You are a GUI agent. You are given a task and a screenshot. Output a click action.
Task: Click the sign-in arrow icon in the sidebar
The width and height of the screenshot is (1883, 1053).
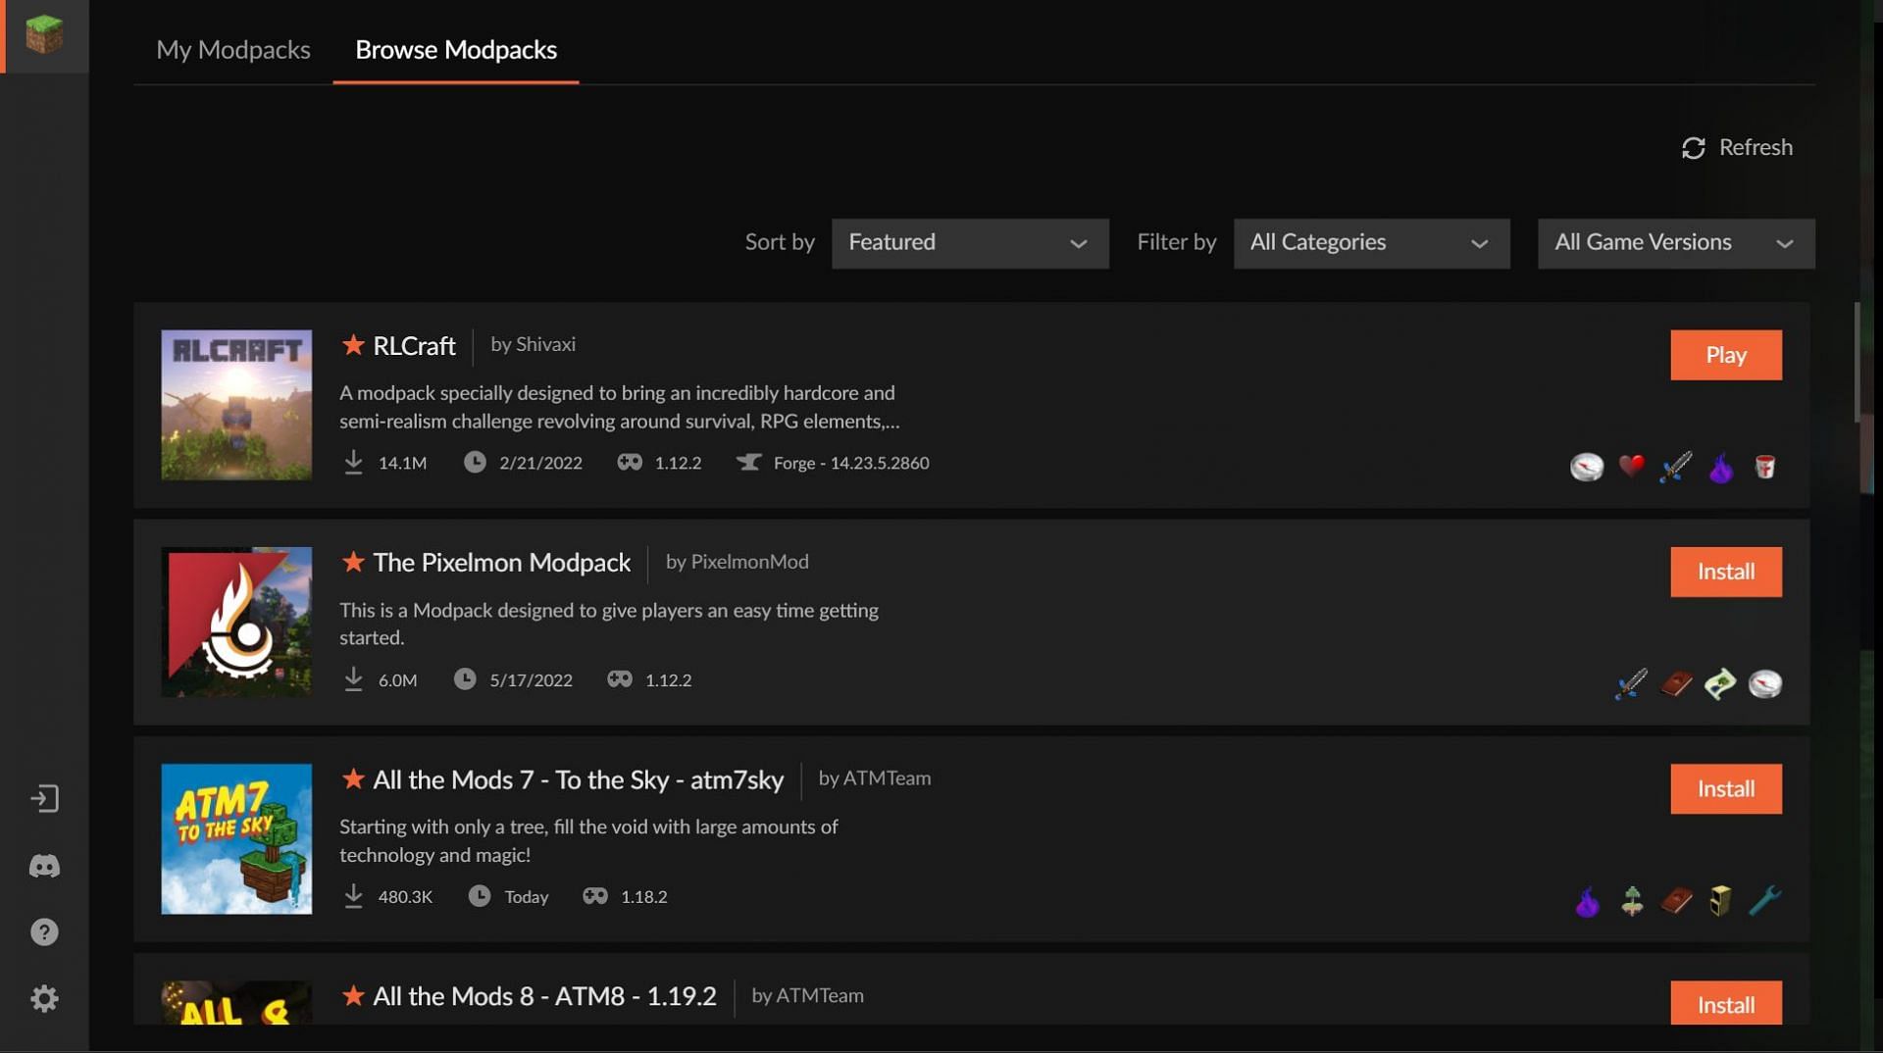pyautogui.click(x=44, y=799)
